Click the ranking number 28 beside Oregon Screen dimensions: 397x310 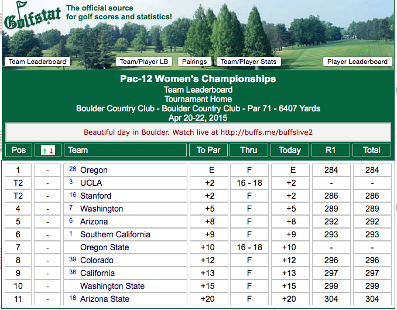click(73, 169)
